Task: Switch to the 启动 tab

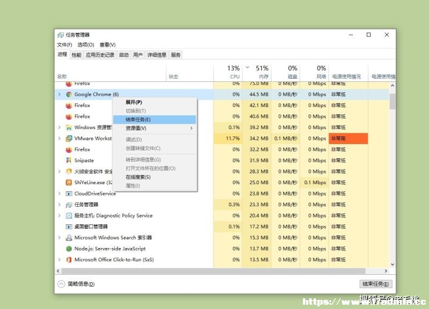Action: (x=124, y=55)
